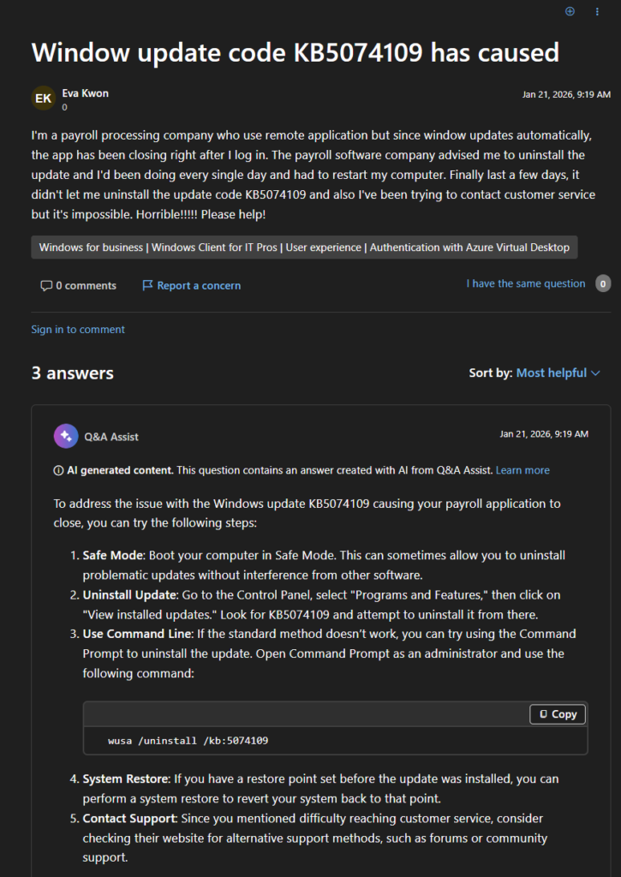621x877 pixels.
Task: Click the question's Jan 21, 2026 timestamp
Action: 566,94
